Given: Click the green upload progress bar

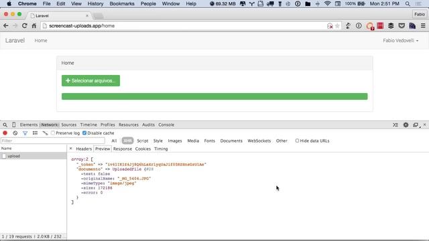Looking at the screenshot, I should [x=214, y=96].
